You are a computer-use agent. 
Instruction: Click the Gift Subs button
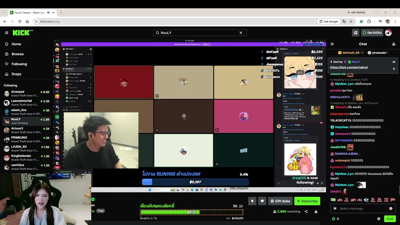coord(280,201)
